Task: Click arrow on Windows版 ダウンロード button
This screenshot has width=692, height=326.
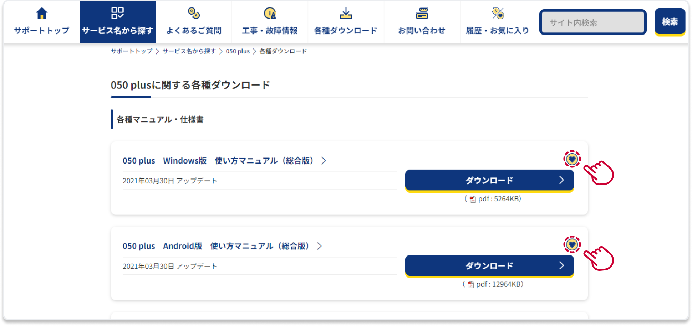Action: 561,180
